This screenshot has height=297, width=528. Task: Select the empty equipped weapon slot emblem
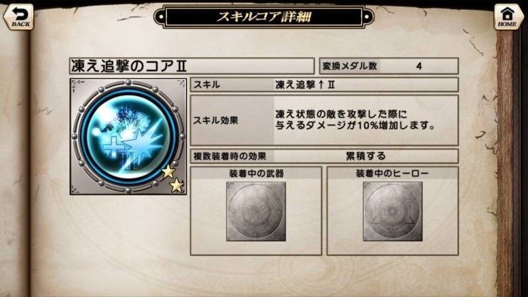click(x=256, y=211)
